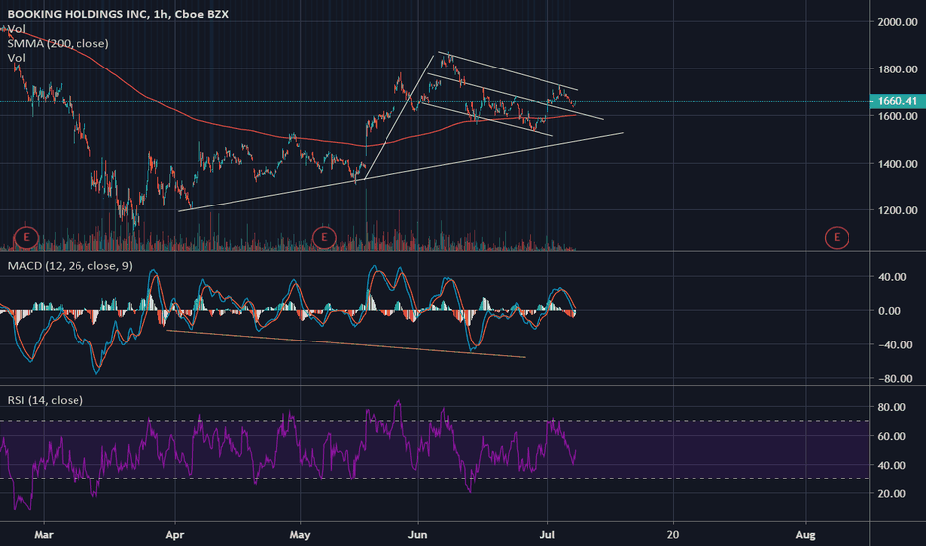Screen dimensions: 926x546
Task: Click the Mar label on time axis
Action: pyautogui.click(x=44, y=535)
